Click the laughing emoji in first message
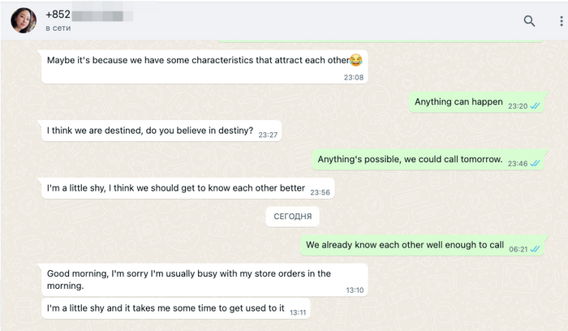This screenshot has height=331, width=568. pos(356,60)
